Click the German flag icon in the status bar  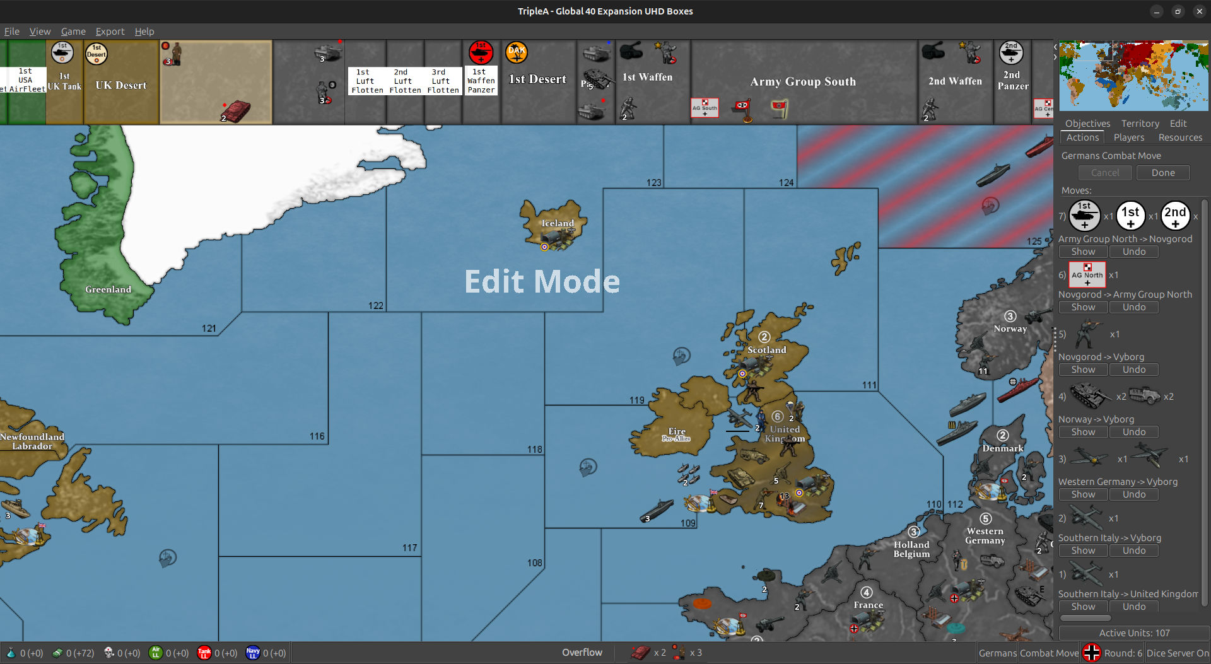pos(1092,653)
